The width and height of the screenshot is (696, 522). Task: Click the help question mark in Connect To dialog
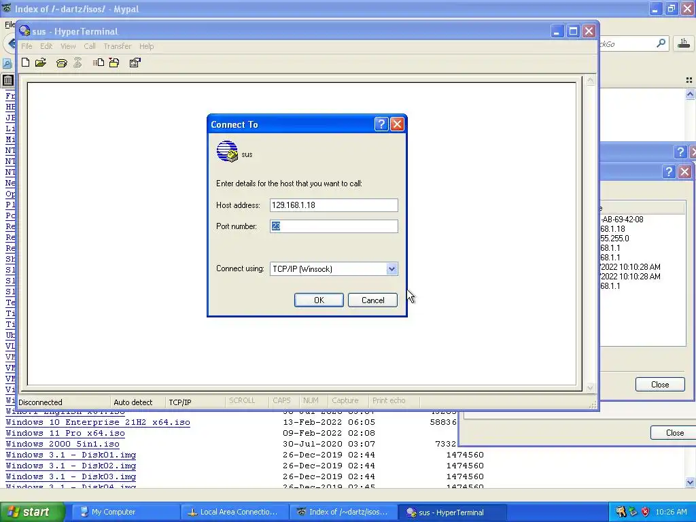(x=381, y=124)
